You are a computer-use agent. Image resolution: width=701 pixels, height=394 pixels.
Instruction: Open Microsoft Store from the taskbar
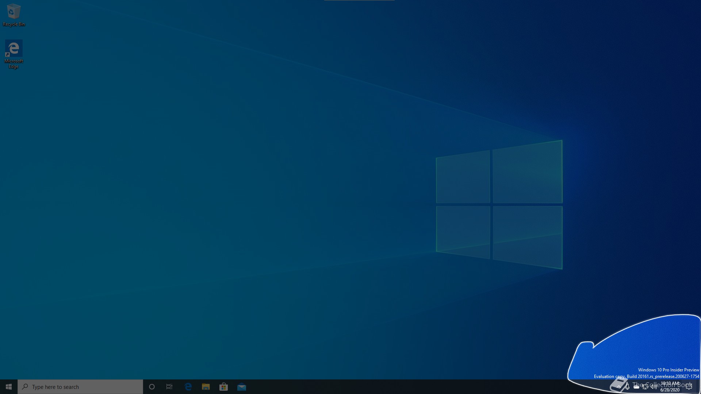[223, 387]
